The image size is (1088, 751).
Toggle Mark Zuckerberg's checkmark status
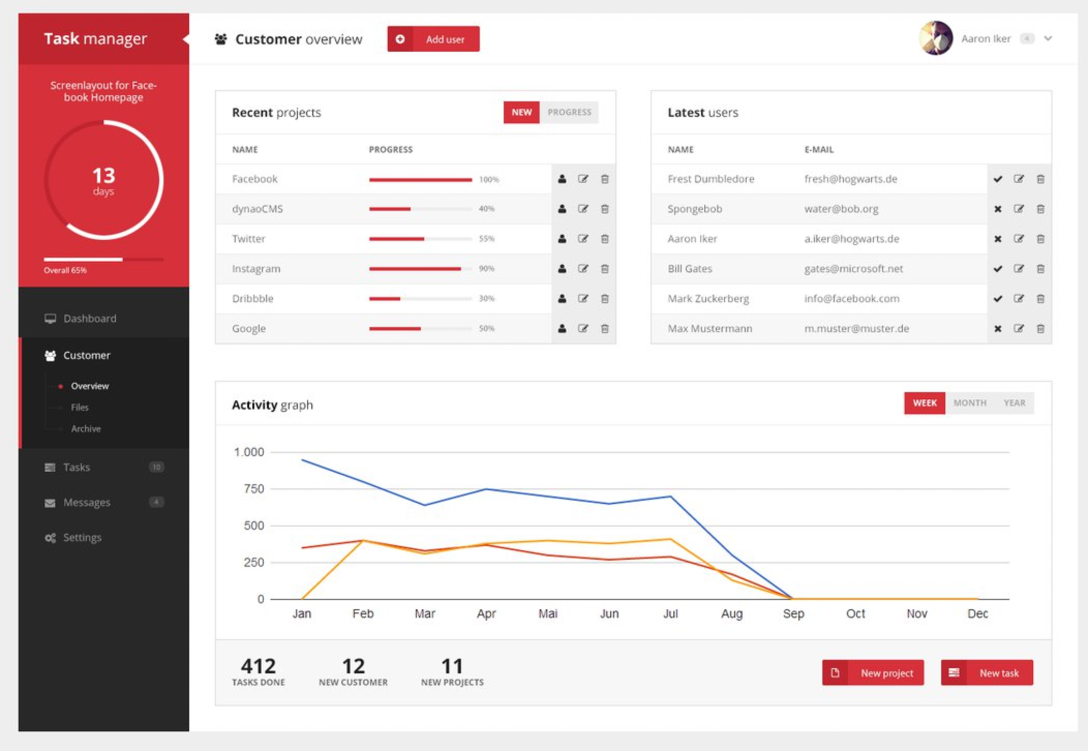[998, 299]
